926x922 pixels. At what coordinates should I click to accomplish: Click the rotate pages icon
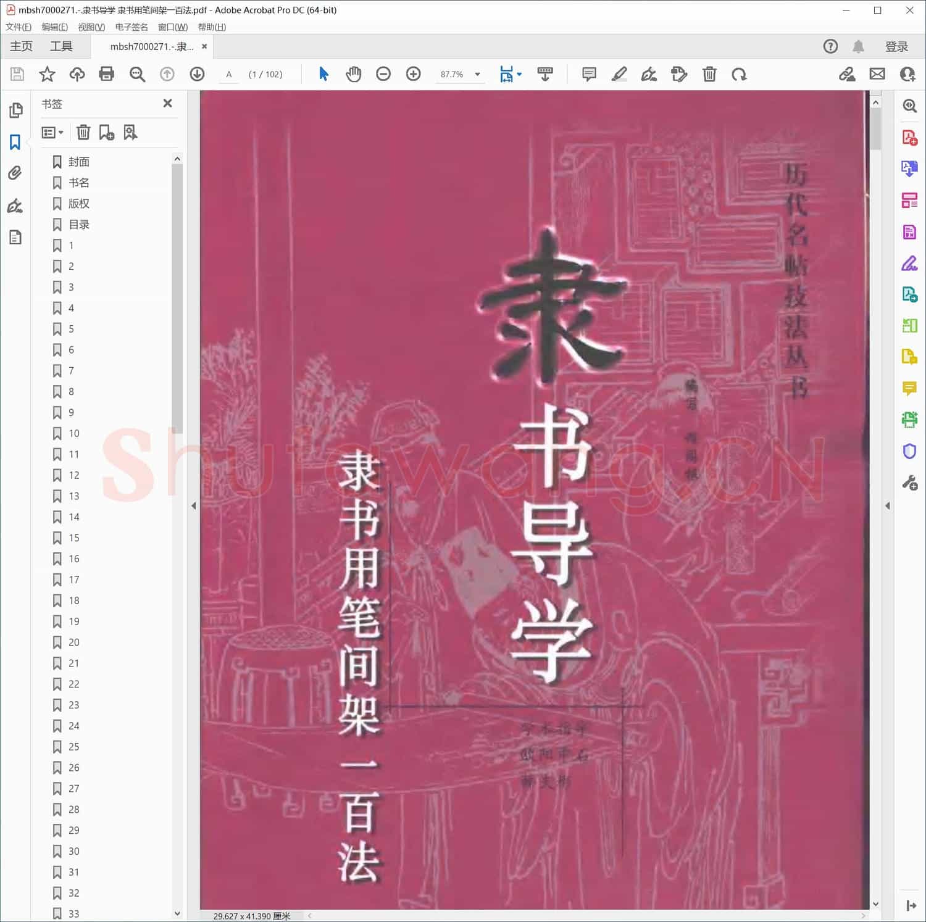point(740,74)
